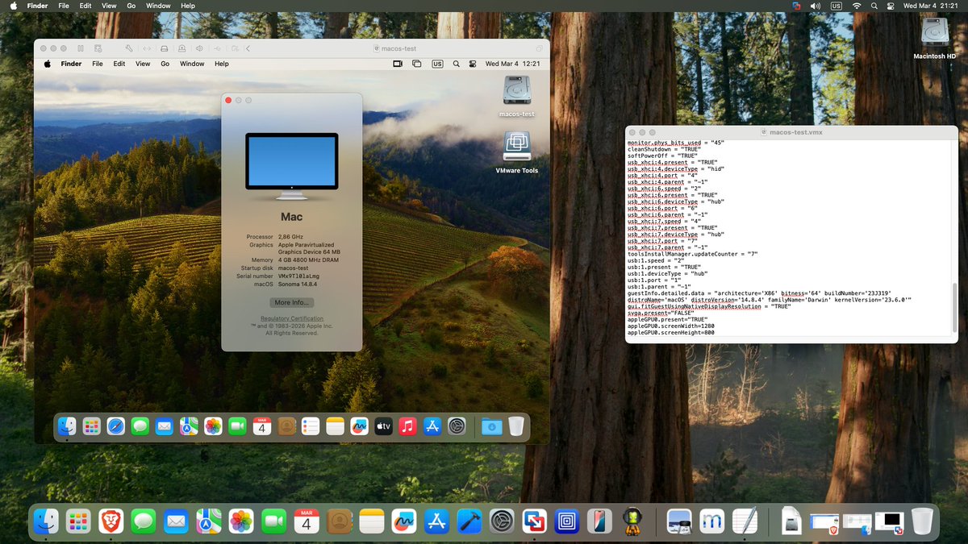Viewport: 968px width, 544px height.
Task: Open Safari in the guest dock
Action: point(114,427)
